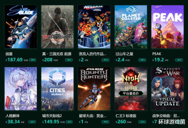Click the Star Wars Bounty Hunter cover
Screen dimensions: 188x128
coord(94,89)
